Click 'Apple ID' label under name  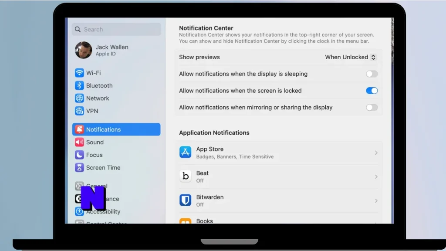tap(105, 54)
